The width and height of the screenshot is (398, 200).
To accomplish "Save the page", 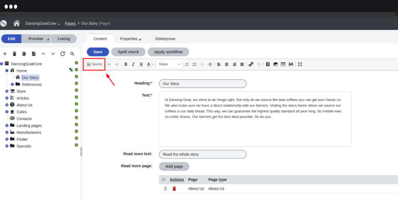I will coord(98,52).
